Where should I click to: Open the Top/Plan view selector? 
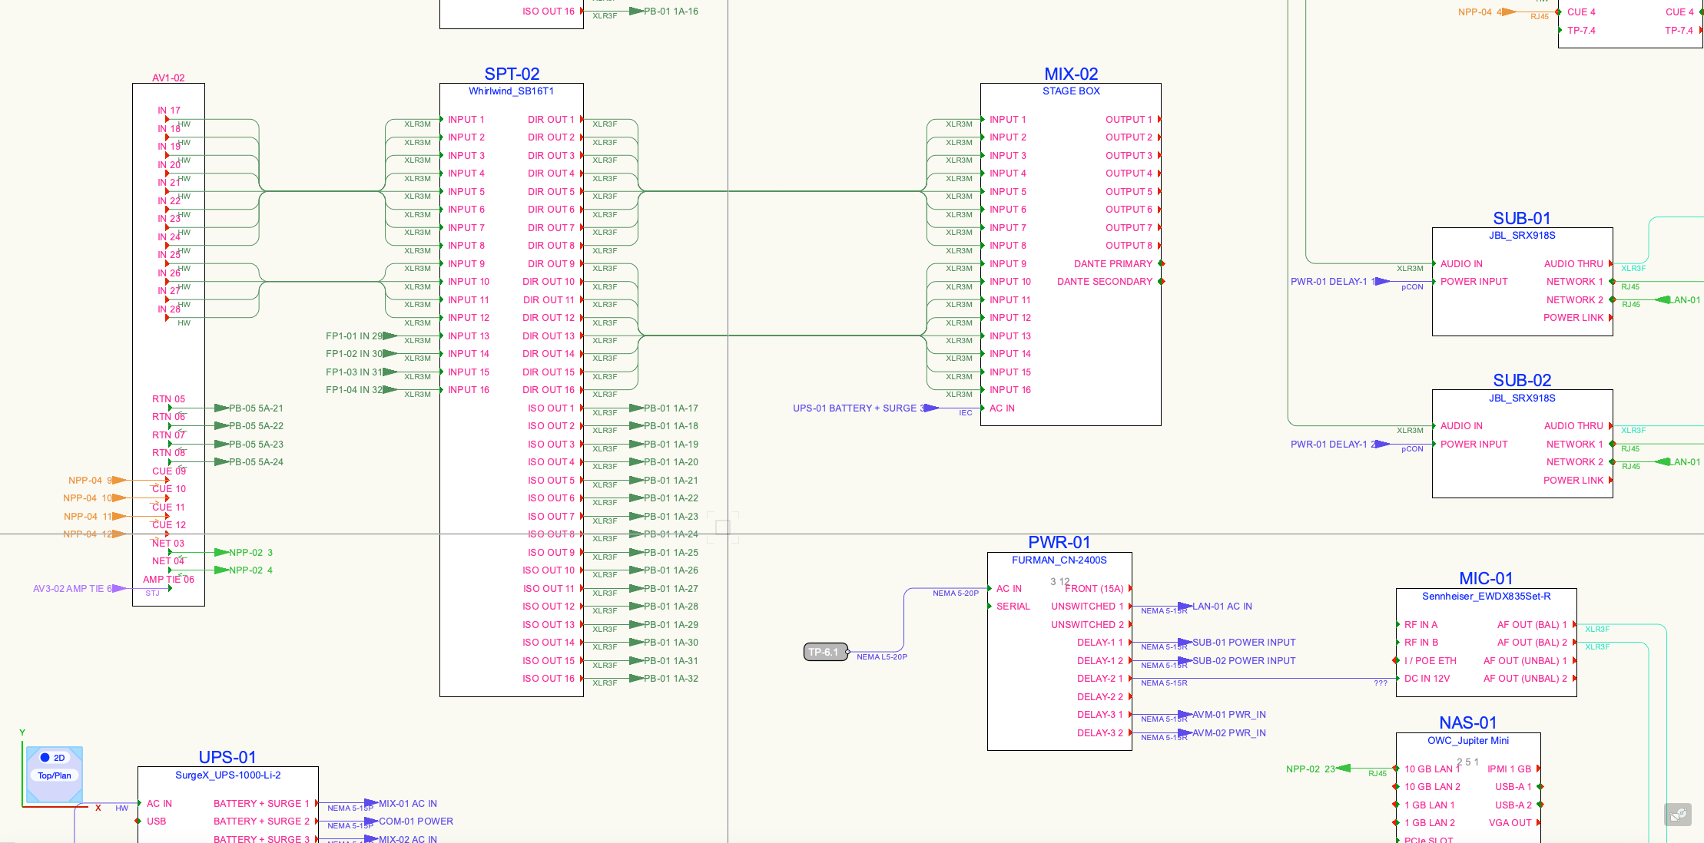[x=55, y=775]
